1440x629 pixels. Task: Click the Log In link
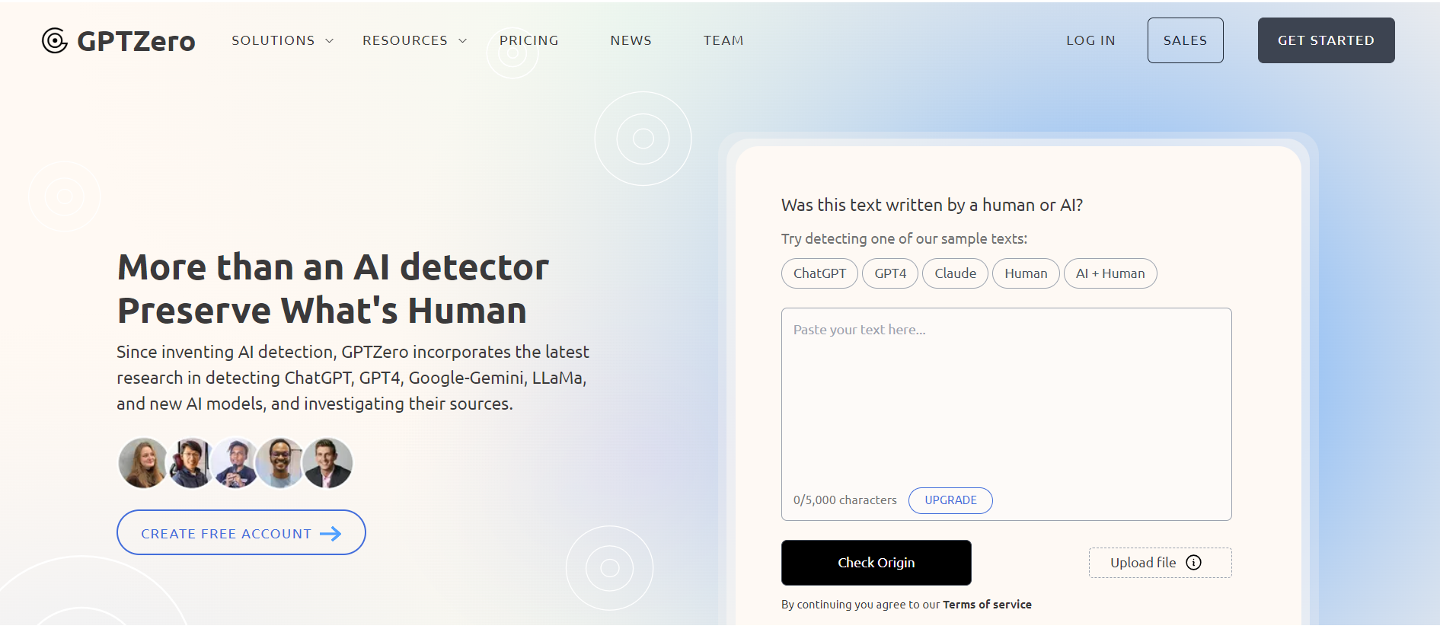point(1090,40)
